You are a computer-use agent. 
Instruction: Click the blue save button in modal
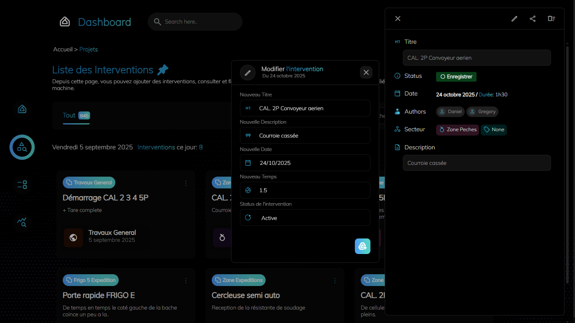point(362,246)
